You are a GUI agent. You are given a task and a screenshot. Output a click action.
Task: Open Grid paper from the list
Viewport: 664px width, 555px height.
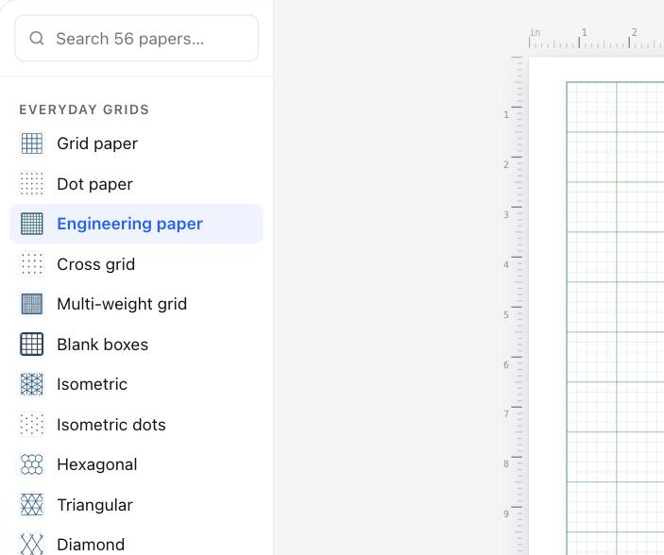(x=136, y=143)
